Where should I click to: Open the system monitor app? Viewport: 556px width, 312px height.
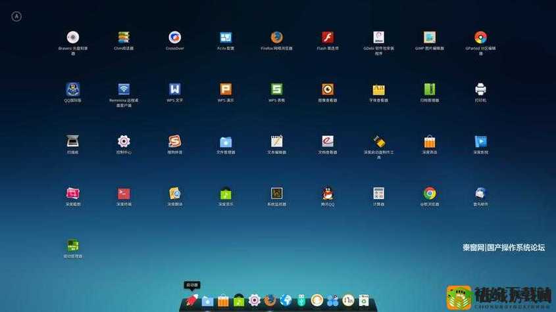tap(276, 193)
